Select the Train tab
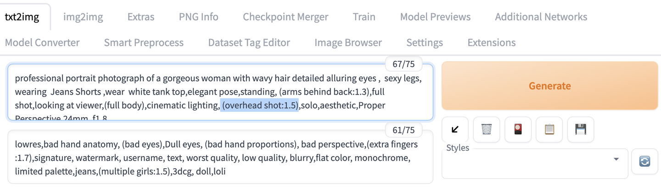The image size is (661, 187). (x=364, y=17)
